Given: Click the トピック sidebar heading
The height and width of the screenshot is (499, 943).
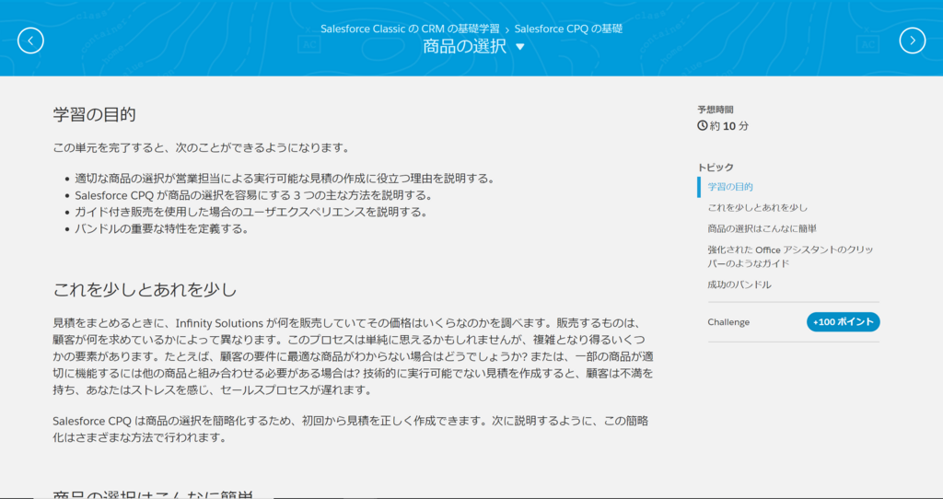Looking at the screenshot, I should coord(715,168).
